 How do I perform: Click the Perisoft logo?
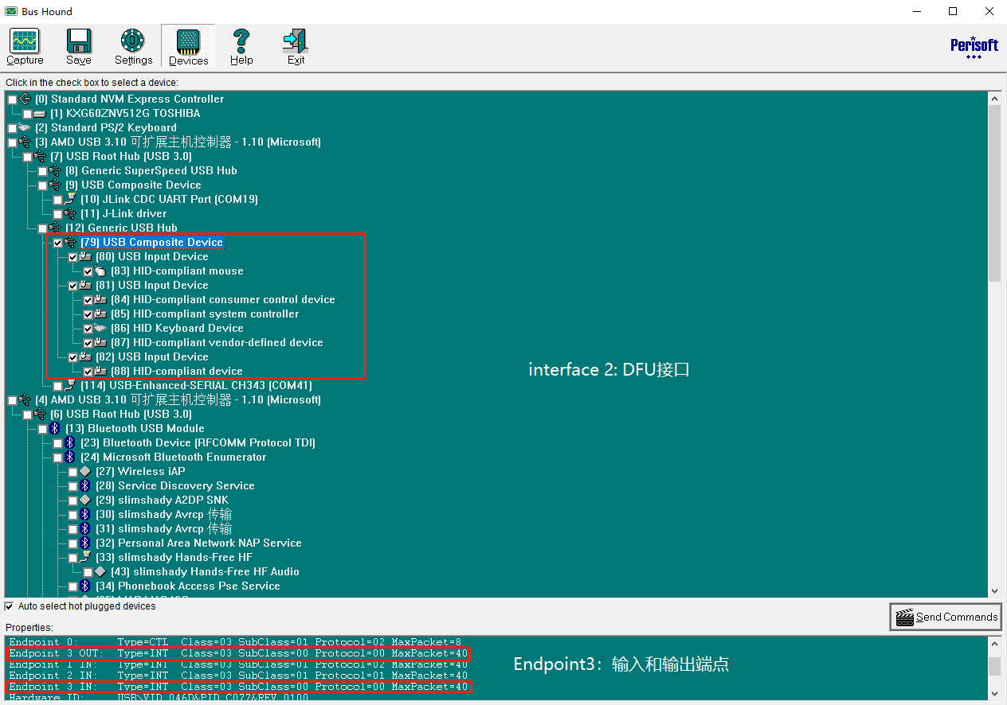click(x=974, y=47)
